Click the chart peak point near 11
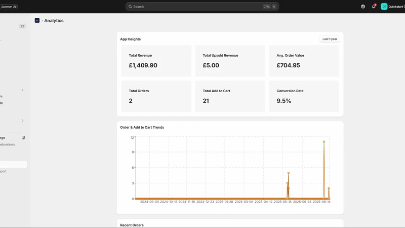 [x=324, y=142]
